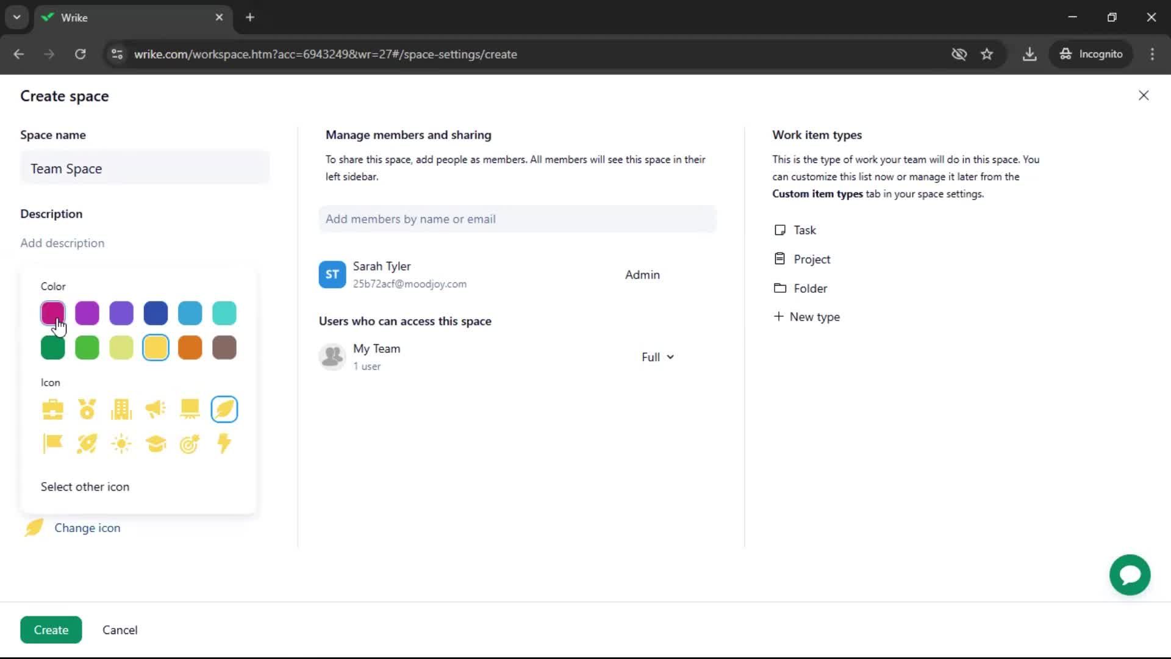Click the Project work item type
The width and height of the screenshot is (1171, 659).
pos(802,259)
